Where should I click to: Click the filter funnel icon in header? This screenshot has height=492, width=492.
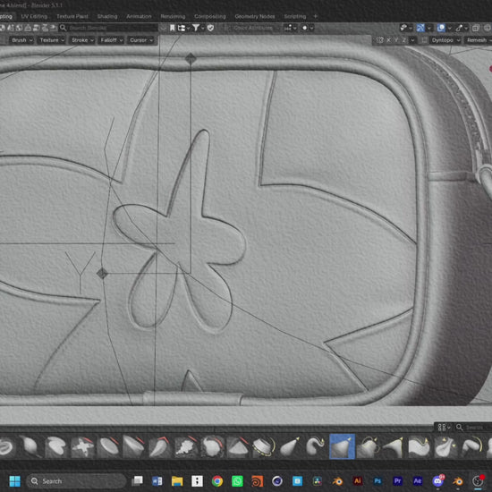pyautogui.click(x=196, y=28)
